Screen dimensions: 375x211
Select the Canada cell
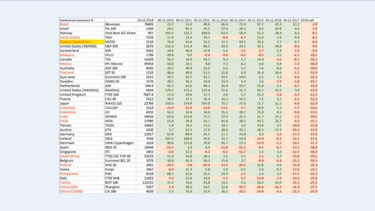(x=82, y=59)
